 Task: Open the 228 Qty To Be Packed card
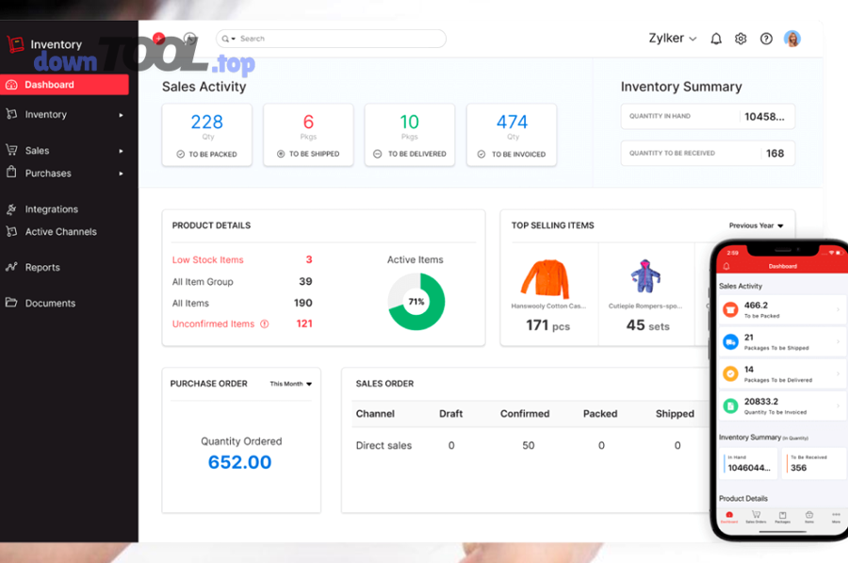click(x=206, y=135)
